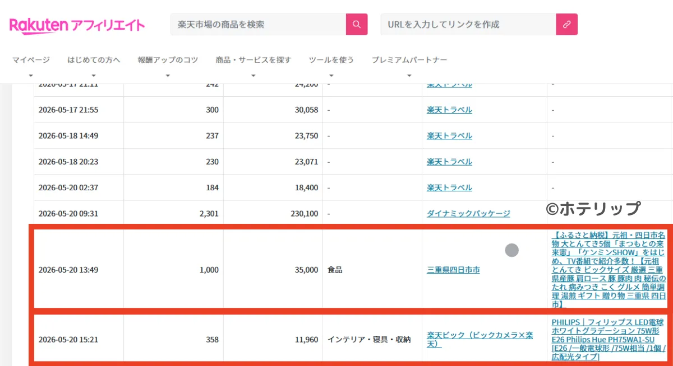Open 楽天トラベル link in 2026-05-20 02:37 row
This screenshot has width=673, height=366.
[x=449, y=187]
